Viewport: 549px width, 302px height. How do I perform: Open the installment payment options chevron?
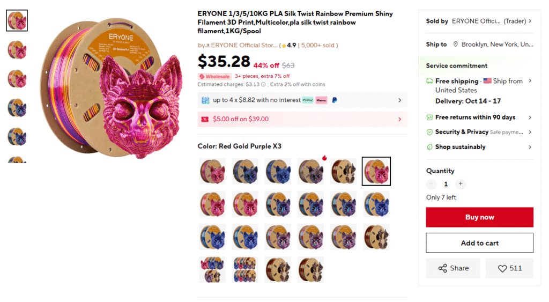[x=399, y=100]
